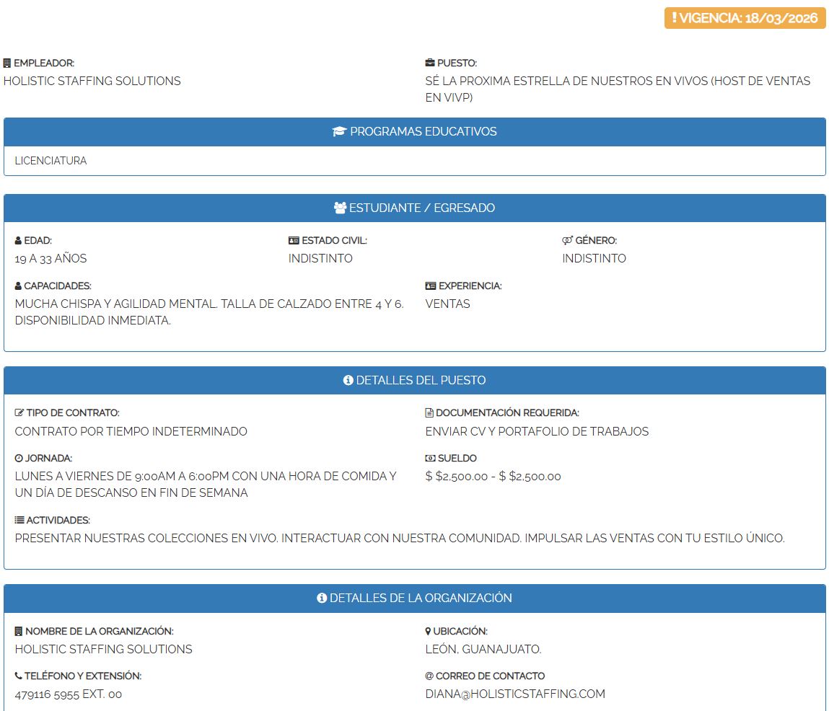Click the briefcase icon beside PUESTO

pyautogui.click(x=430, y=63)
